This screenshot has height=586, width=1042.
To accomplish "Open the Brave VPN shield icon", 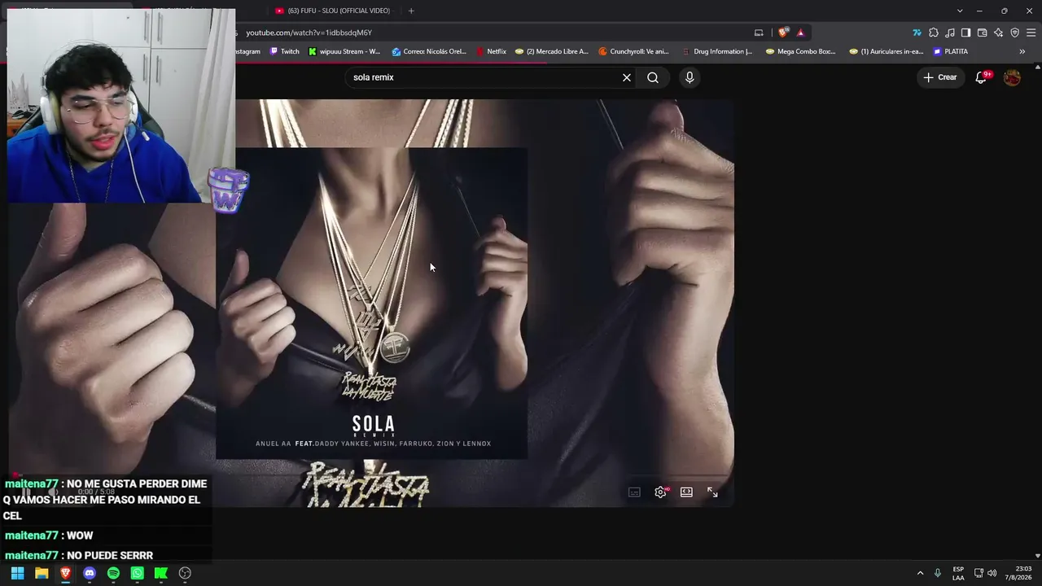I will (x=1014, y=33).
